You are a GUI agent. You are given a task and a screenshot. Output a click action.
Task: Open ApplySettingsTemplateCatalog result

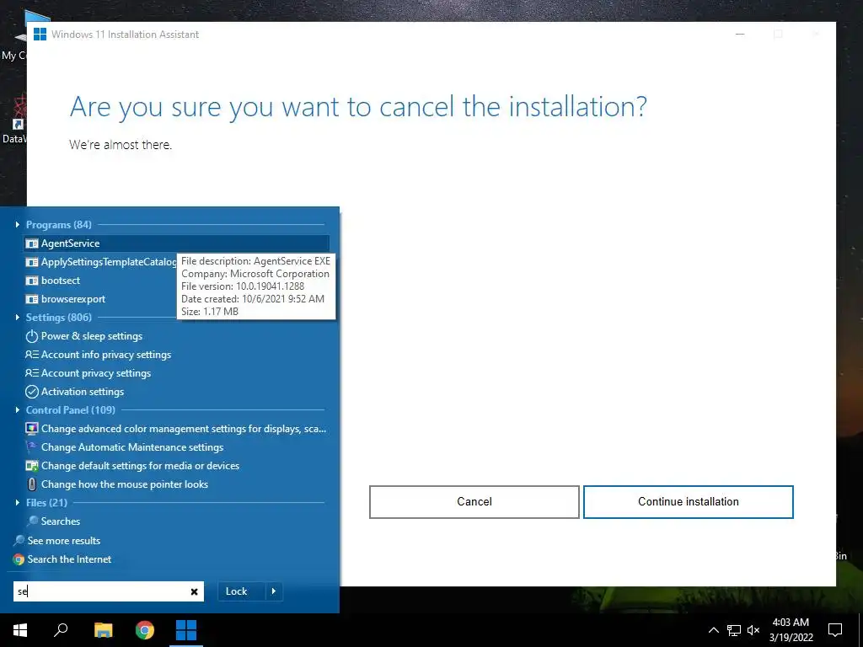[109, 262]
